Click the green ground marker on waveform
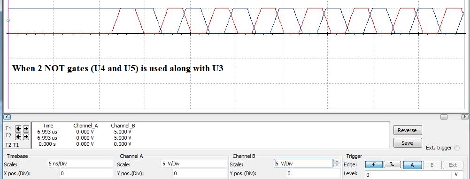This screenshot has width=470, height=179. point(8,20)
